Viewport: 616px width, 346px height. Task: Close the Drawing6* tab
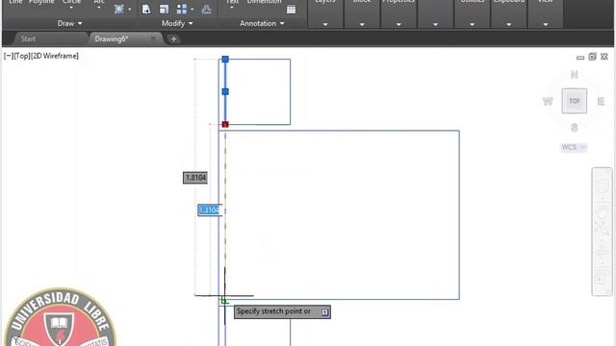[x=153, y=38]
